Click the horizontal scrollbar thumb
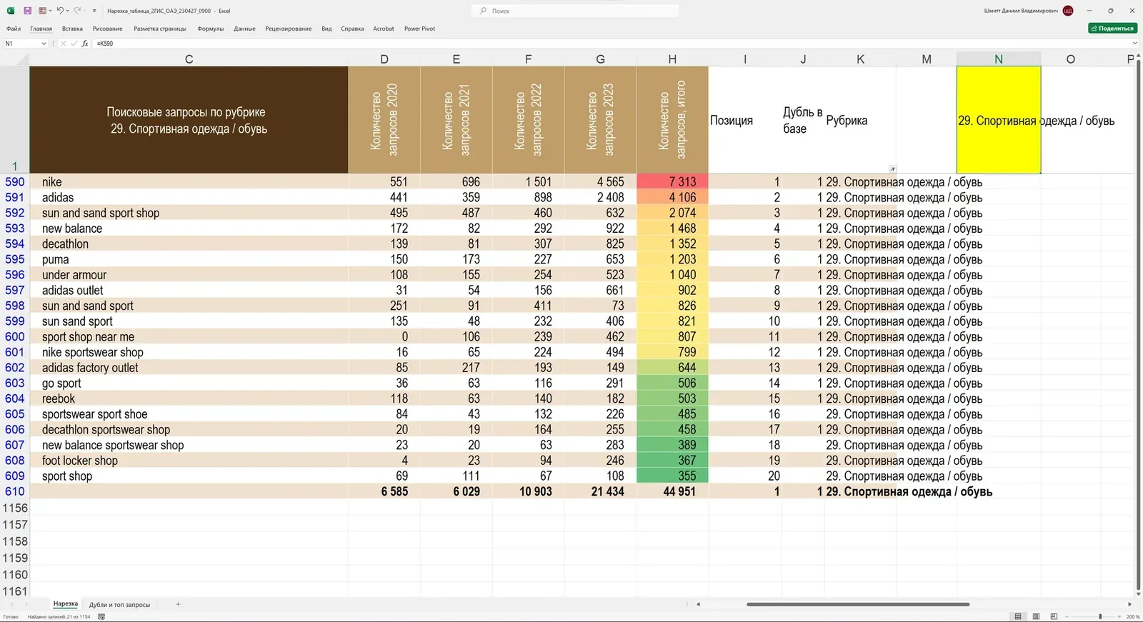The image size is (1143, 622). 858,604
